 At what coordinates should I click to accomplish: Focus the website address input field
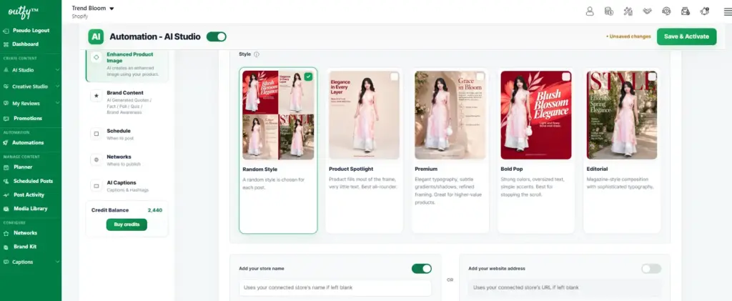click(565, 287)
